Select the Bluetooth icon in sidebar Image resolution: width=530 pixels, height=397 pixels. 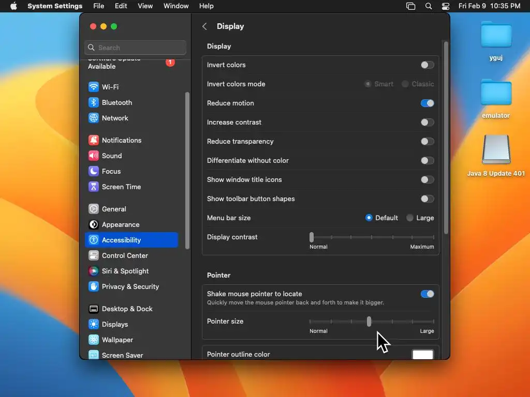pyautogui.click(x=94, y=102)
